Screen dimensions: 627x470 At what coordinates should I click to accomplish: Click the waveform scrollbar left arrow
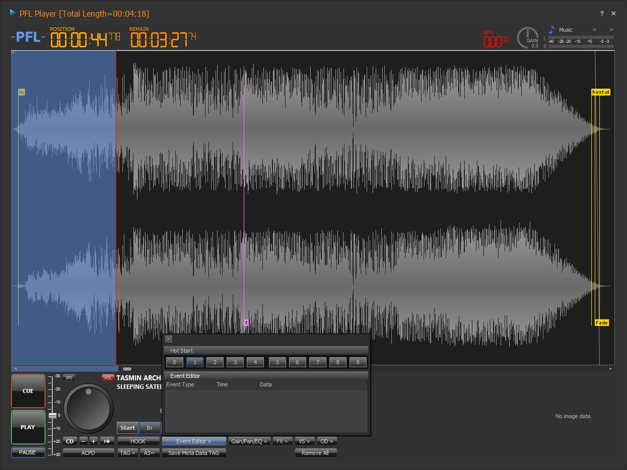pos(15,369)
